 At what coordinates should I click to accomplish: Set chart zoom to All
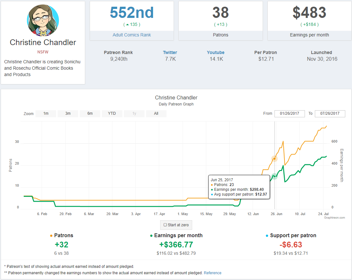coord(156,113)
